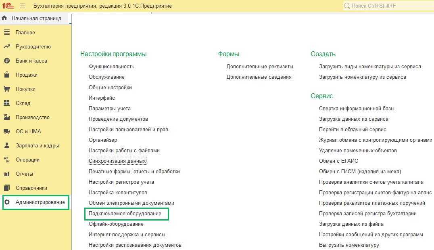This screenshot has height=250, width=434.
Task: Open Подключаемое оборудование settings link
Action: (125, 214)
